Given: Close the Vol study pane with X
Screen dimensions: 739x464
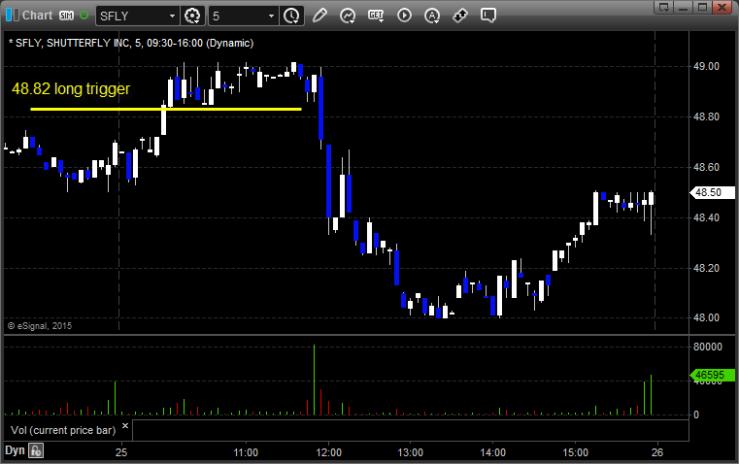Looking at the screenshot, I should point(125,426).
